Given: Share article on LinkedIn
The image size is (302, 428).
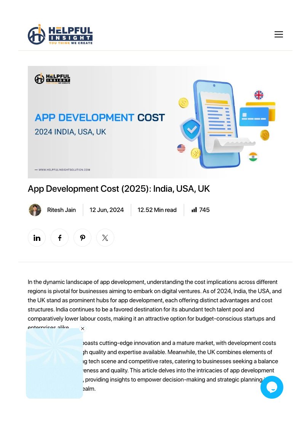Looking at the screenshot, I should click(x=37, y=238).
